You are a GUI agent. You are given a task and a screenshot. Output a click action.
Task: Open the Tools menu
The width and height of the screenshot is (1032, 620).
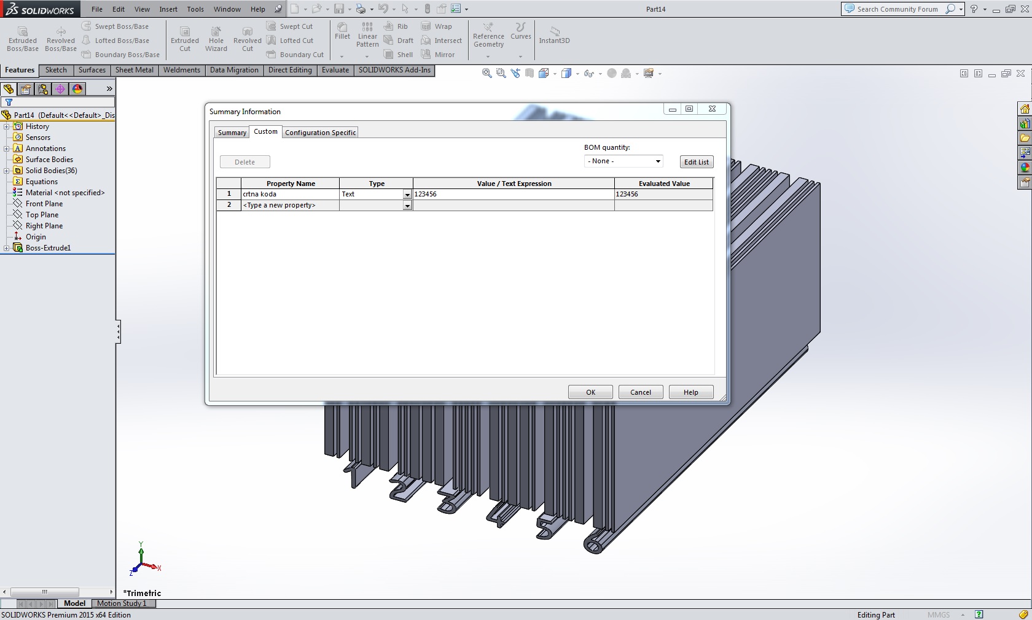click(195, 9)
